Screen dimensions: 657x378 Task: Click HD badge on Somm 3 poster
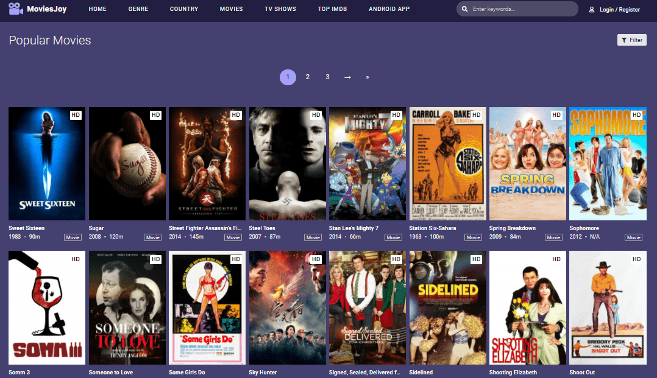(76, 259)
